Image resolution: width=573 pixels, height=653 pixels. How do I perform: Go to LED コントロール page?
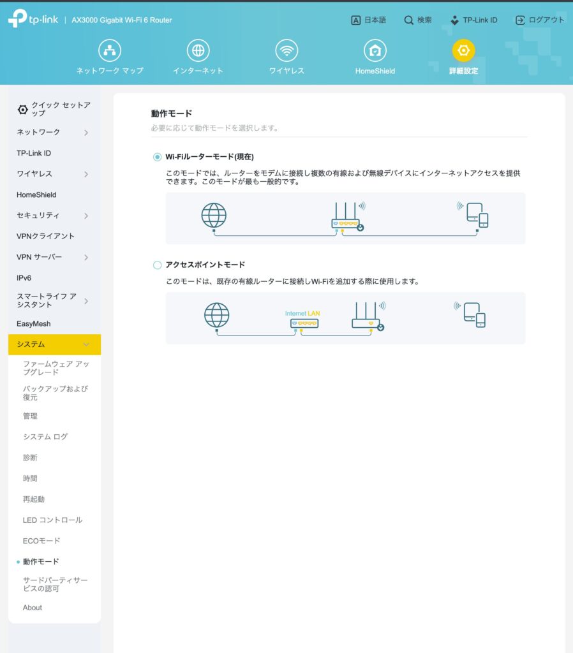[52, 520]
